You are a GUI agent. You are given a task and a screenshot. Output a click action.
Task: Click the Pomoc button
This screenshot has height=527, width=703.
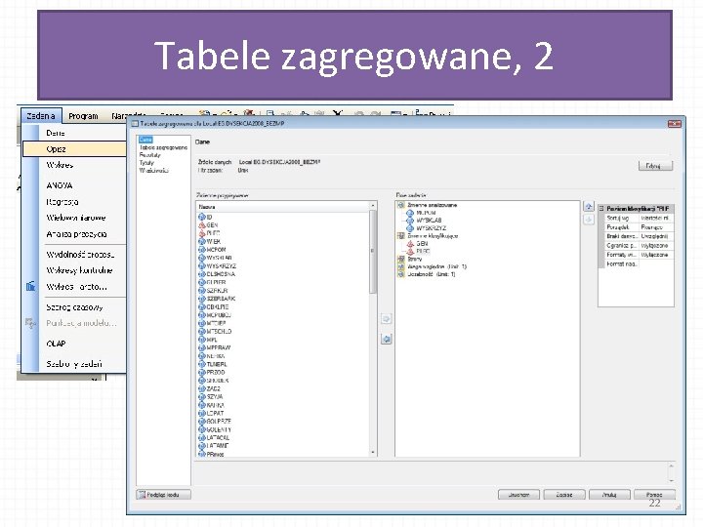pyautogui.click(x=654, y=495)
